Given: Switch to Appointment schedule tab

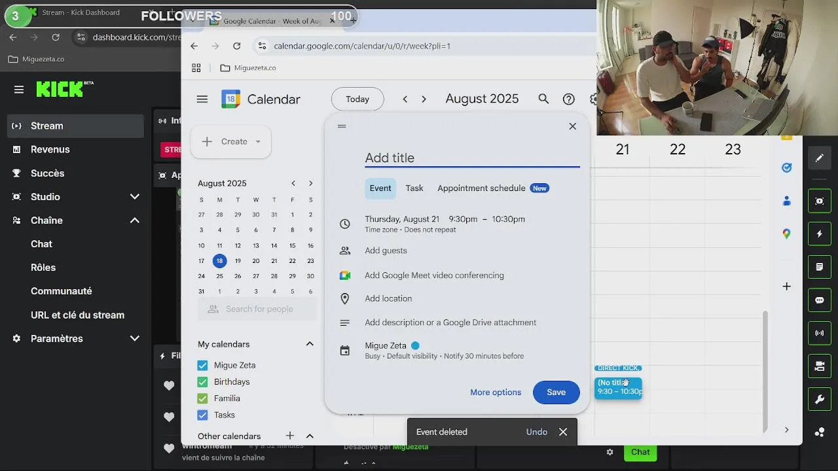Looking at the screenshot, I should pyautogui.click(x=493, y=188).
